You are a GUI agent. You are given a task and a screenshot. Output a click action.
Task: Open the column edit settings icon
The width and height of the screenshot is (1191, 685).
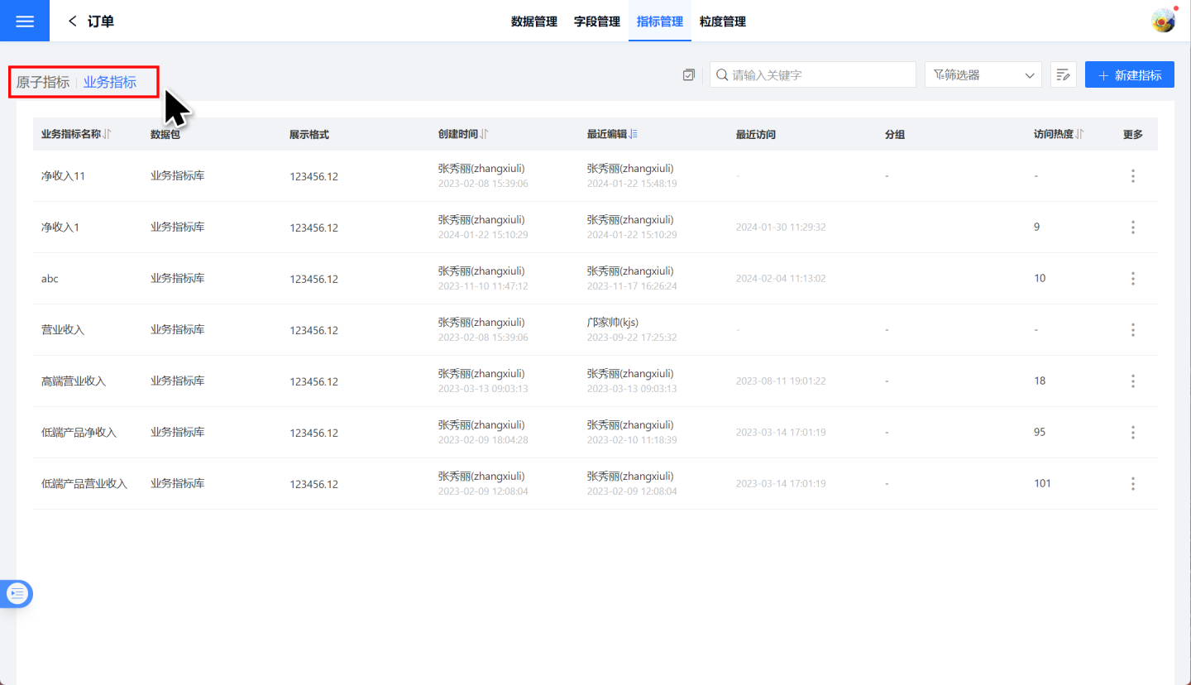(x=1063, y=75)
